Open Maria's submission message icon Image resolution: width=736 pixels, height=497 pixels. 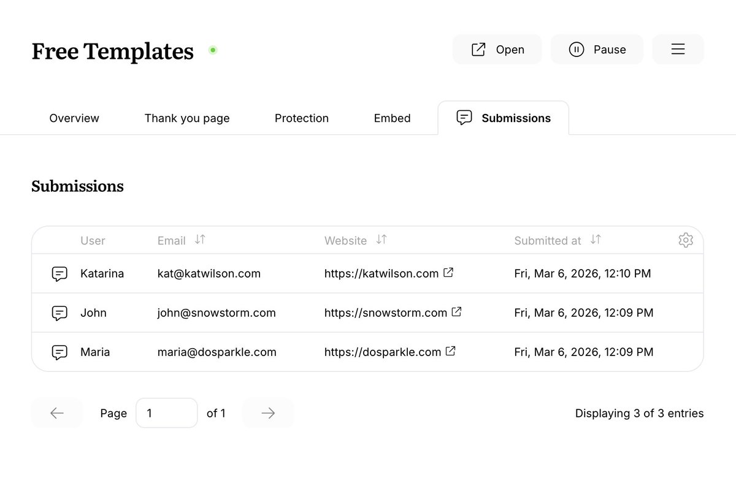tap(59, 352)
